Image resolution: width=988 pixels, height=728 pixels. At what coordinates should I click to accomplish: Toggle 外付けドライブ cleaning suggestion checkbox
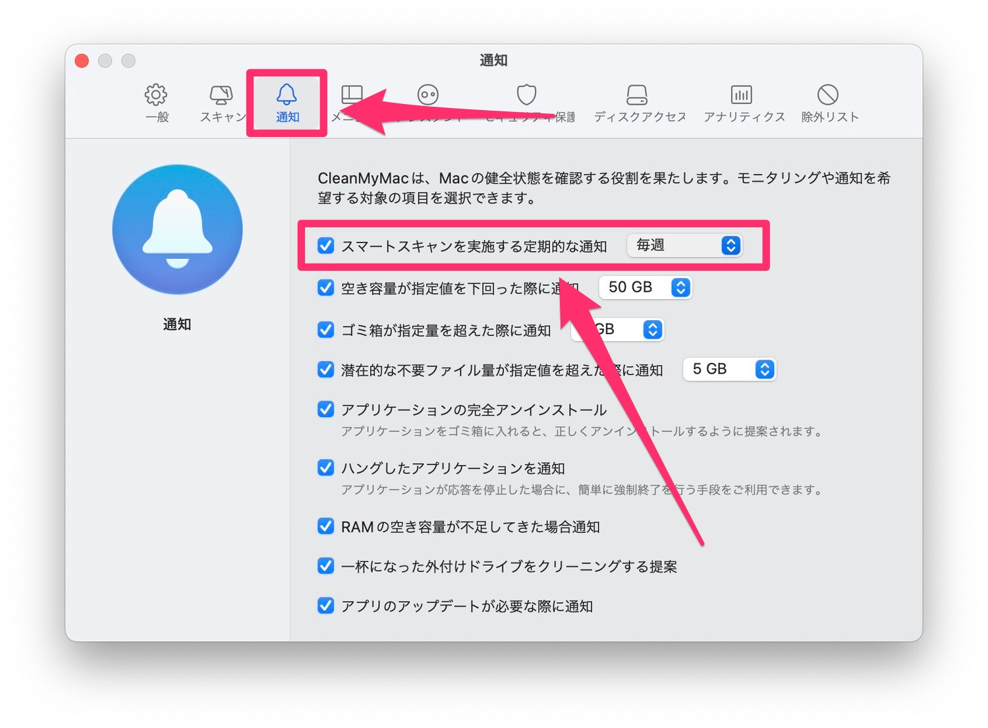tap(326, 566)
